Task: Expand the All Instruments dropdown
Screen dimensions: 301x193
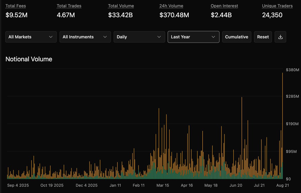Action: point(85,37)
